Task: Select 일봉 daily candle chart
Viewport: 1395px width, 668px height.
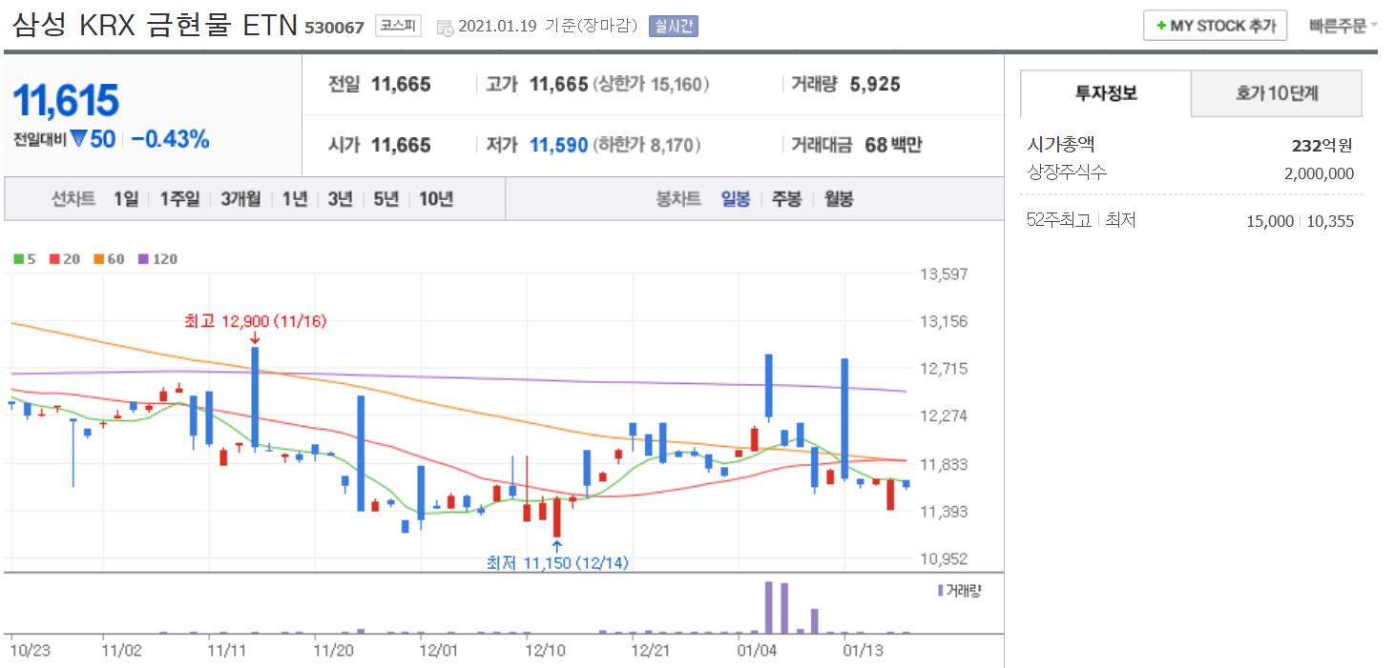Action: tap(735, 199)
